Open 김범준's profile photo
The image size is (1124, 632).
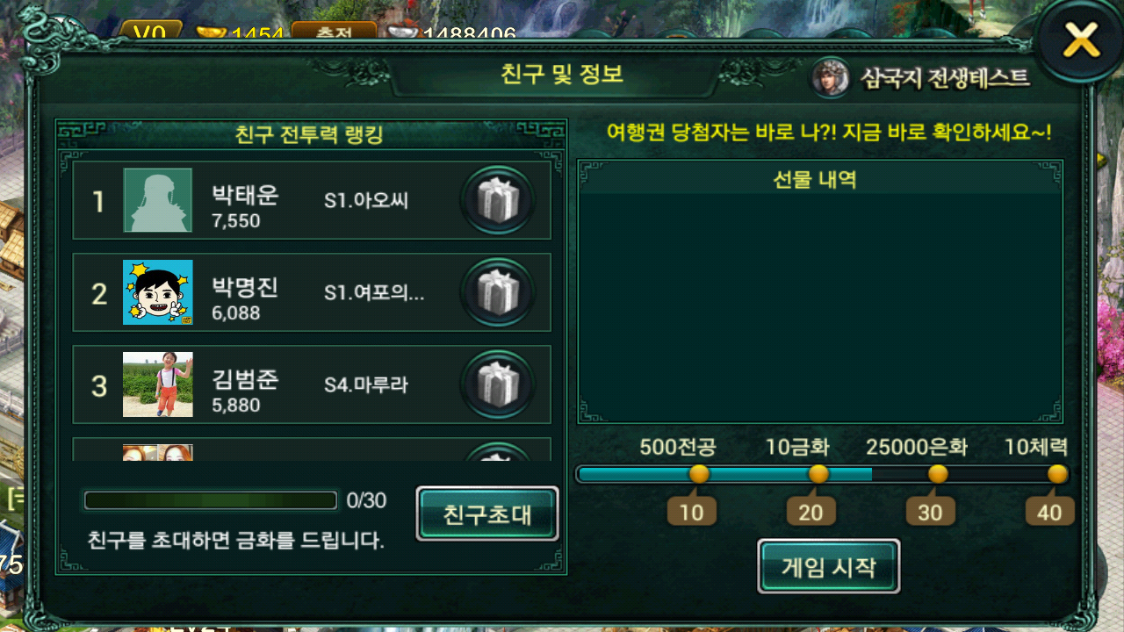click(157, 384)
